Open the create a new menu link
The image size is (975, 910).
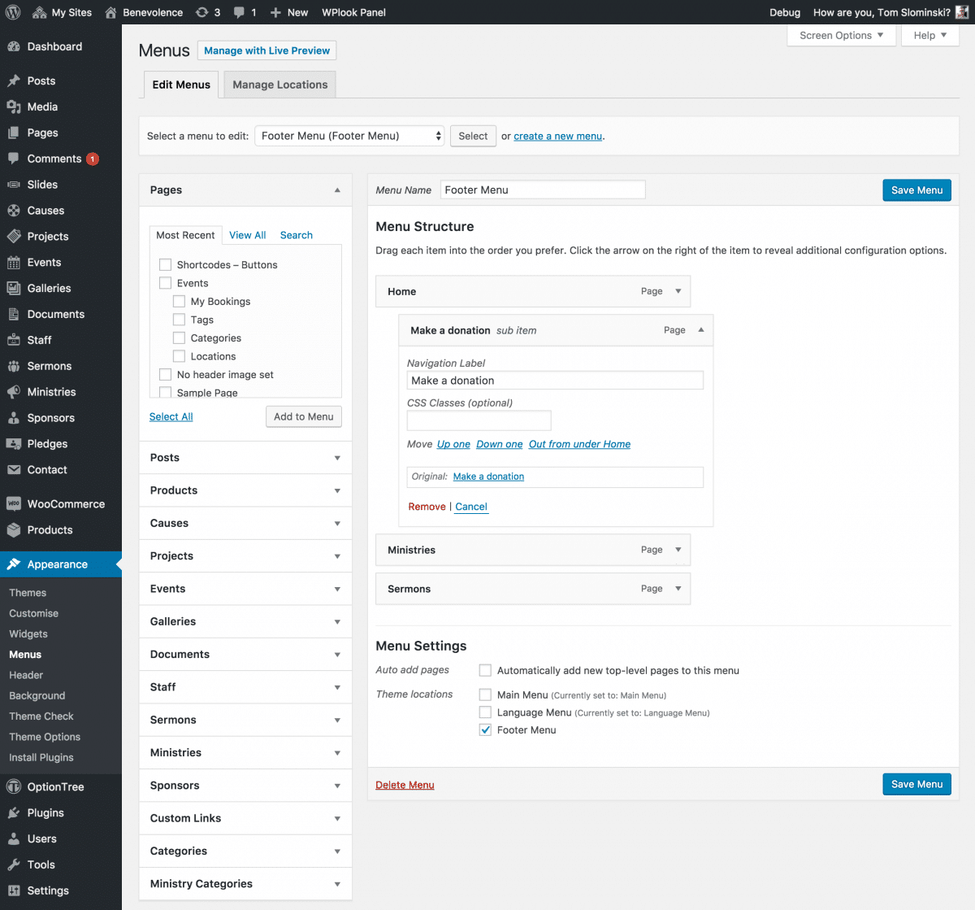[557, 136]
